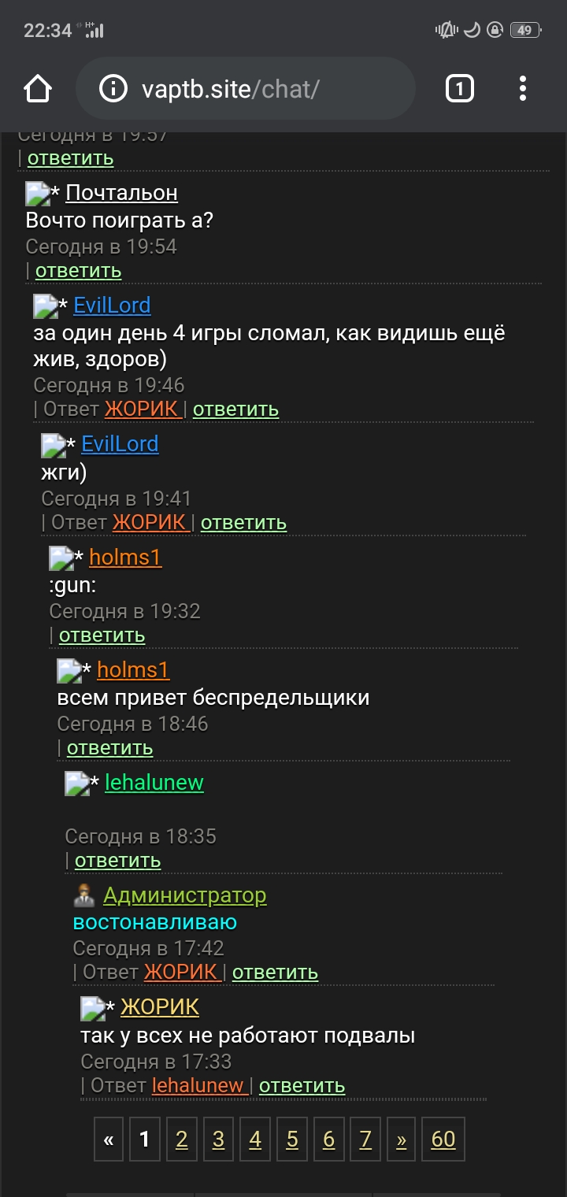Jump to the last page 60
Screen dimensions: 567x1197
(443, 1139)
